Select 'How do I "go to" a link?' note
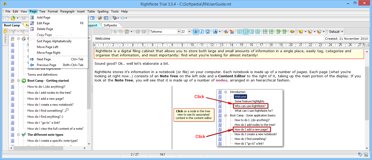The height and width of the screenshot is (160, 372). (x=44, y=123)
